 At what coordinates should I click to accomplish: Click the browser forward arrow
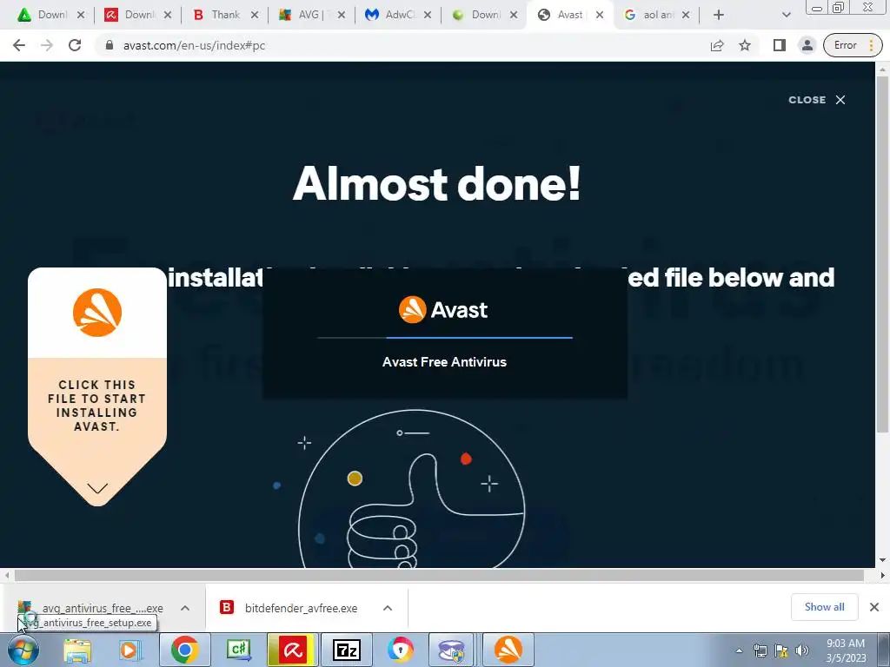click(47, 45)
